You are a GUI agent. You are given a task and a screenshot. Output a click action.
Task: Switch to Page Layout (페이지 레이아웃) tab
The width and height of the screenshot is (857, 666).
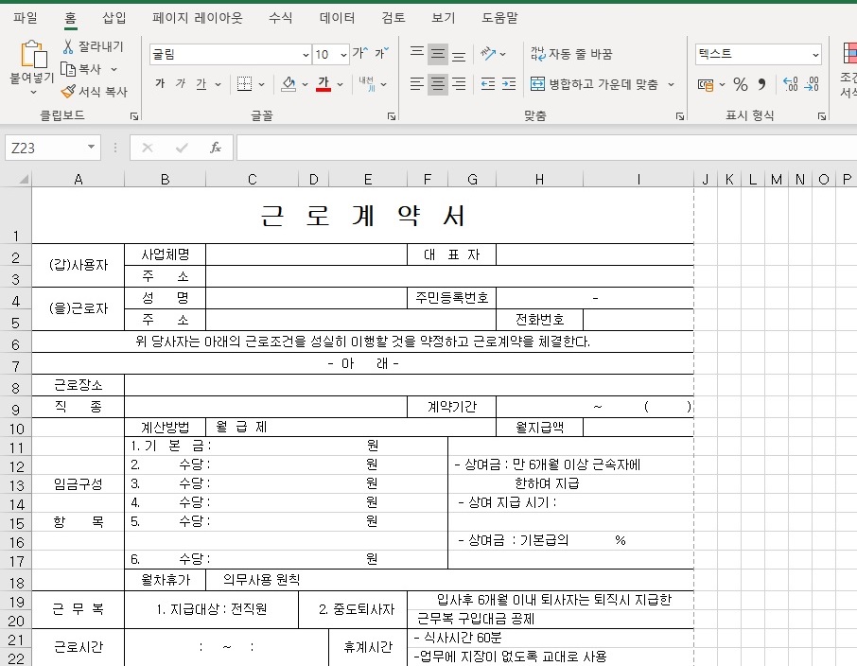[x=197, y=17]
